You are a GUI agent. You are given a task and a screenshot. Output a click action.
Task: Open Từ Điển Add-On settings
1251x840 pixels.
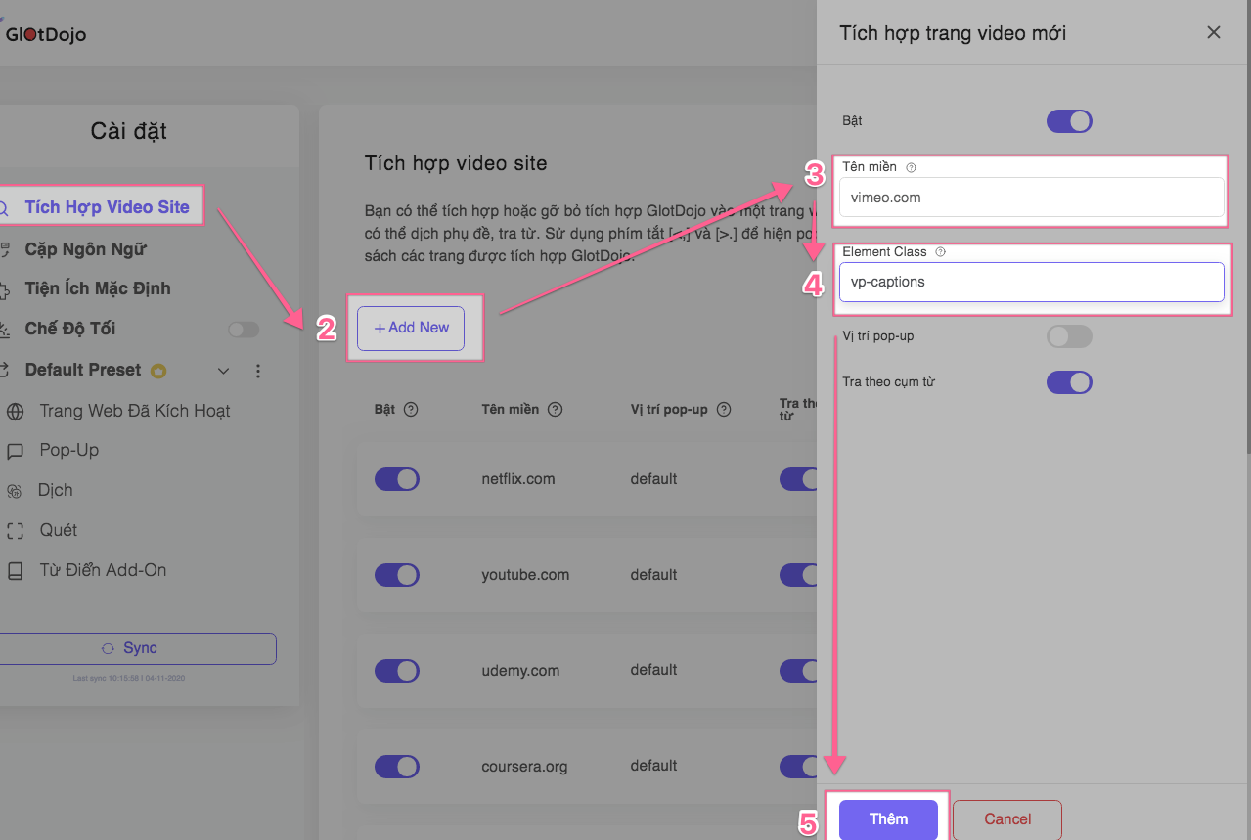[103, 570]
